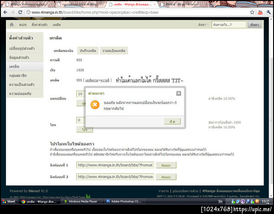Image resolution: width=274 pixels, height=214 pixels.
Task: Click the taskbar clock
Action: coord(267,202)
